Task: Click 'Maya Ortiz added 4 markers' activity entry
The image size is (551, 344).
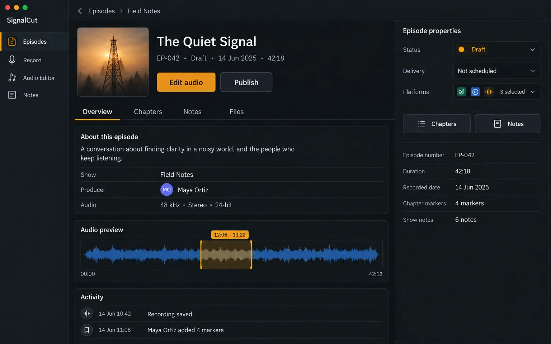Action: point(185,330)
